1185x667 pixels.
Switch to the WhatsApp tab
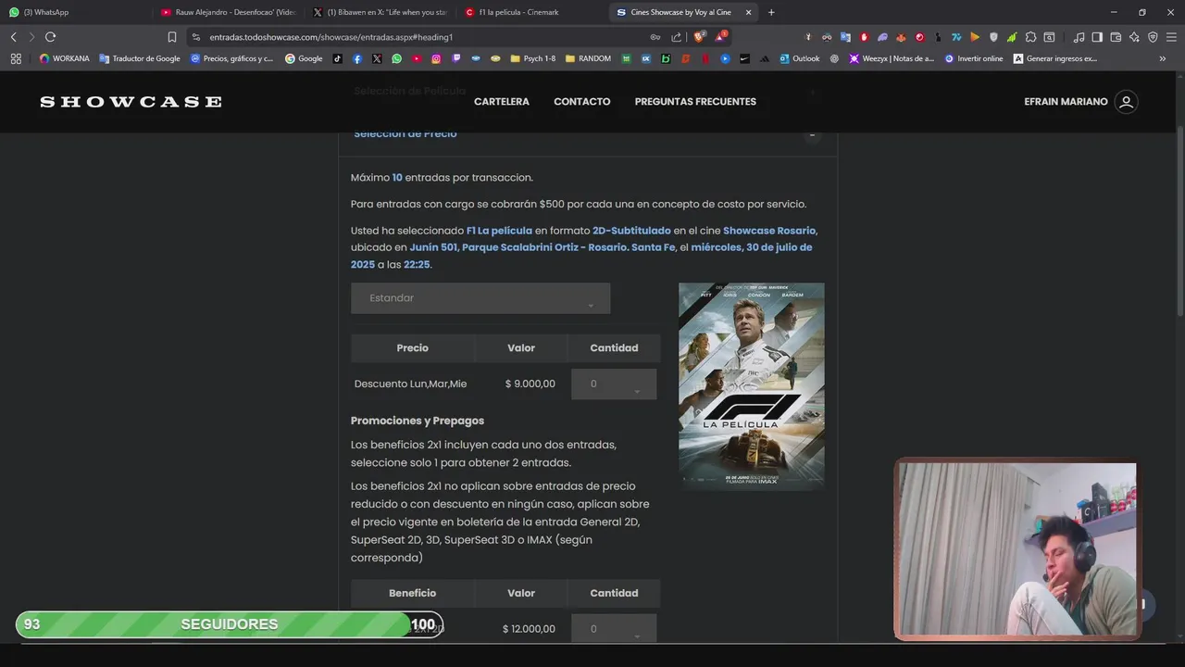point(74,12)
